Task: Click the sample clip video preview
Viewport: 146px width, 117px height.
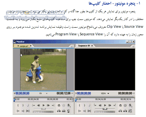Action: point(43,70)
